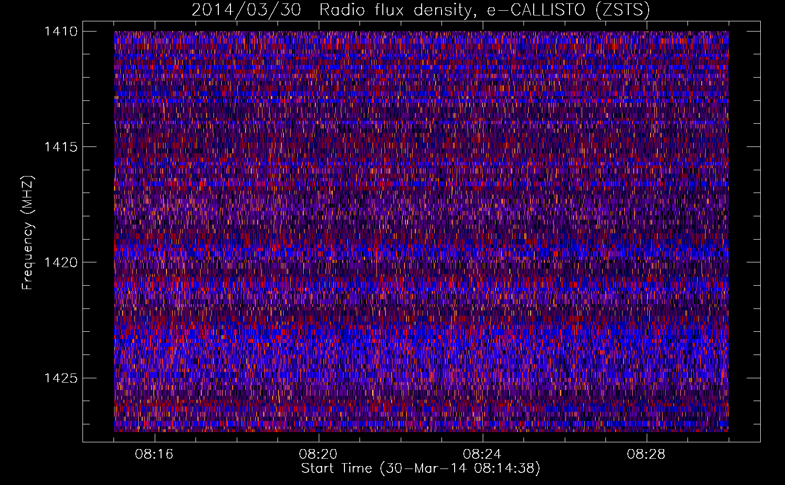Screen dimensions: 785x485
Task: Click the 'Frequency (MHZ)' axis title
Action: tap(28, 233)
